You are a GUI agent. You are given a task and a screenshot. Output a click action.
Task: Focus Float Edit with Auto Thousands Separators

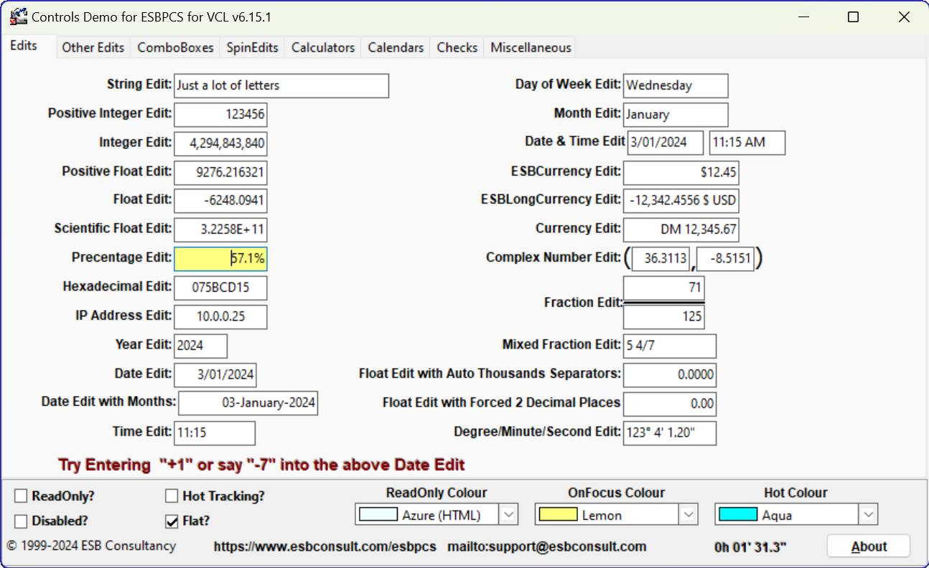(x=670, y=374)
